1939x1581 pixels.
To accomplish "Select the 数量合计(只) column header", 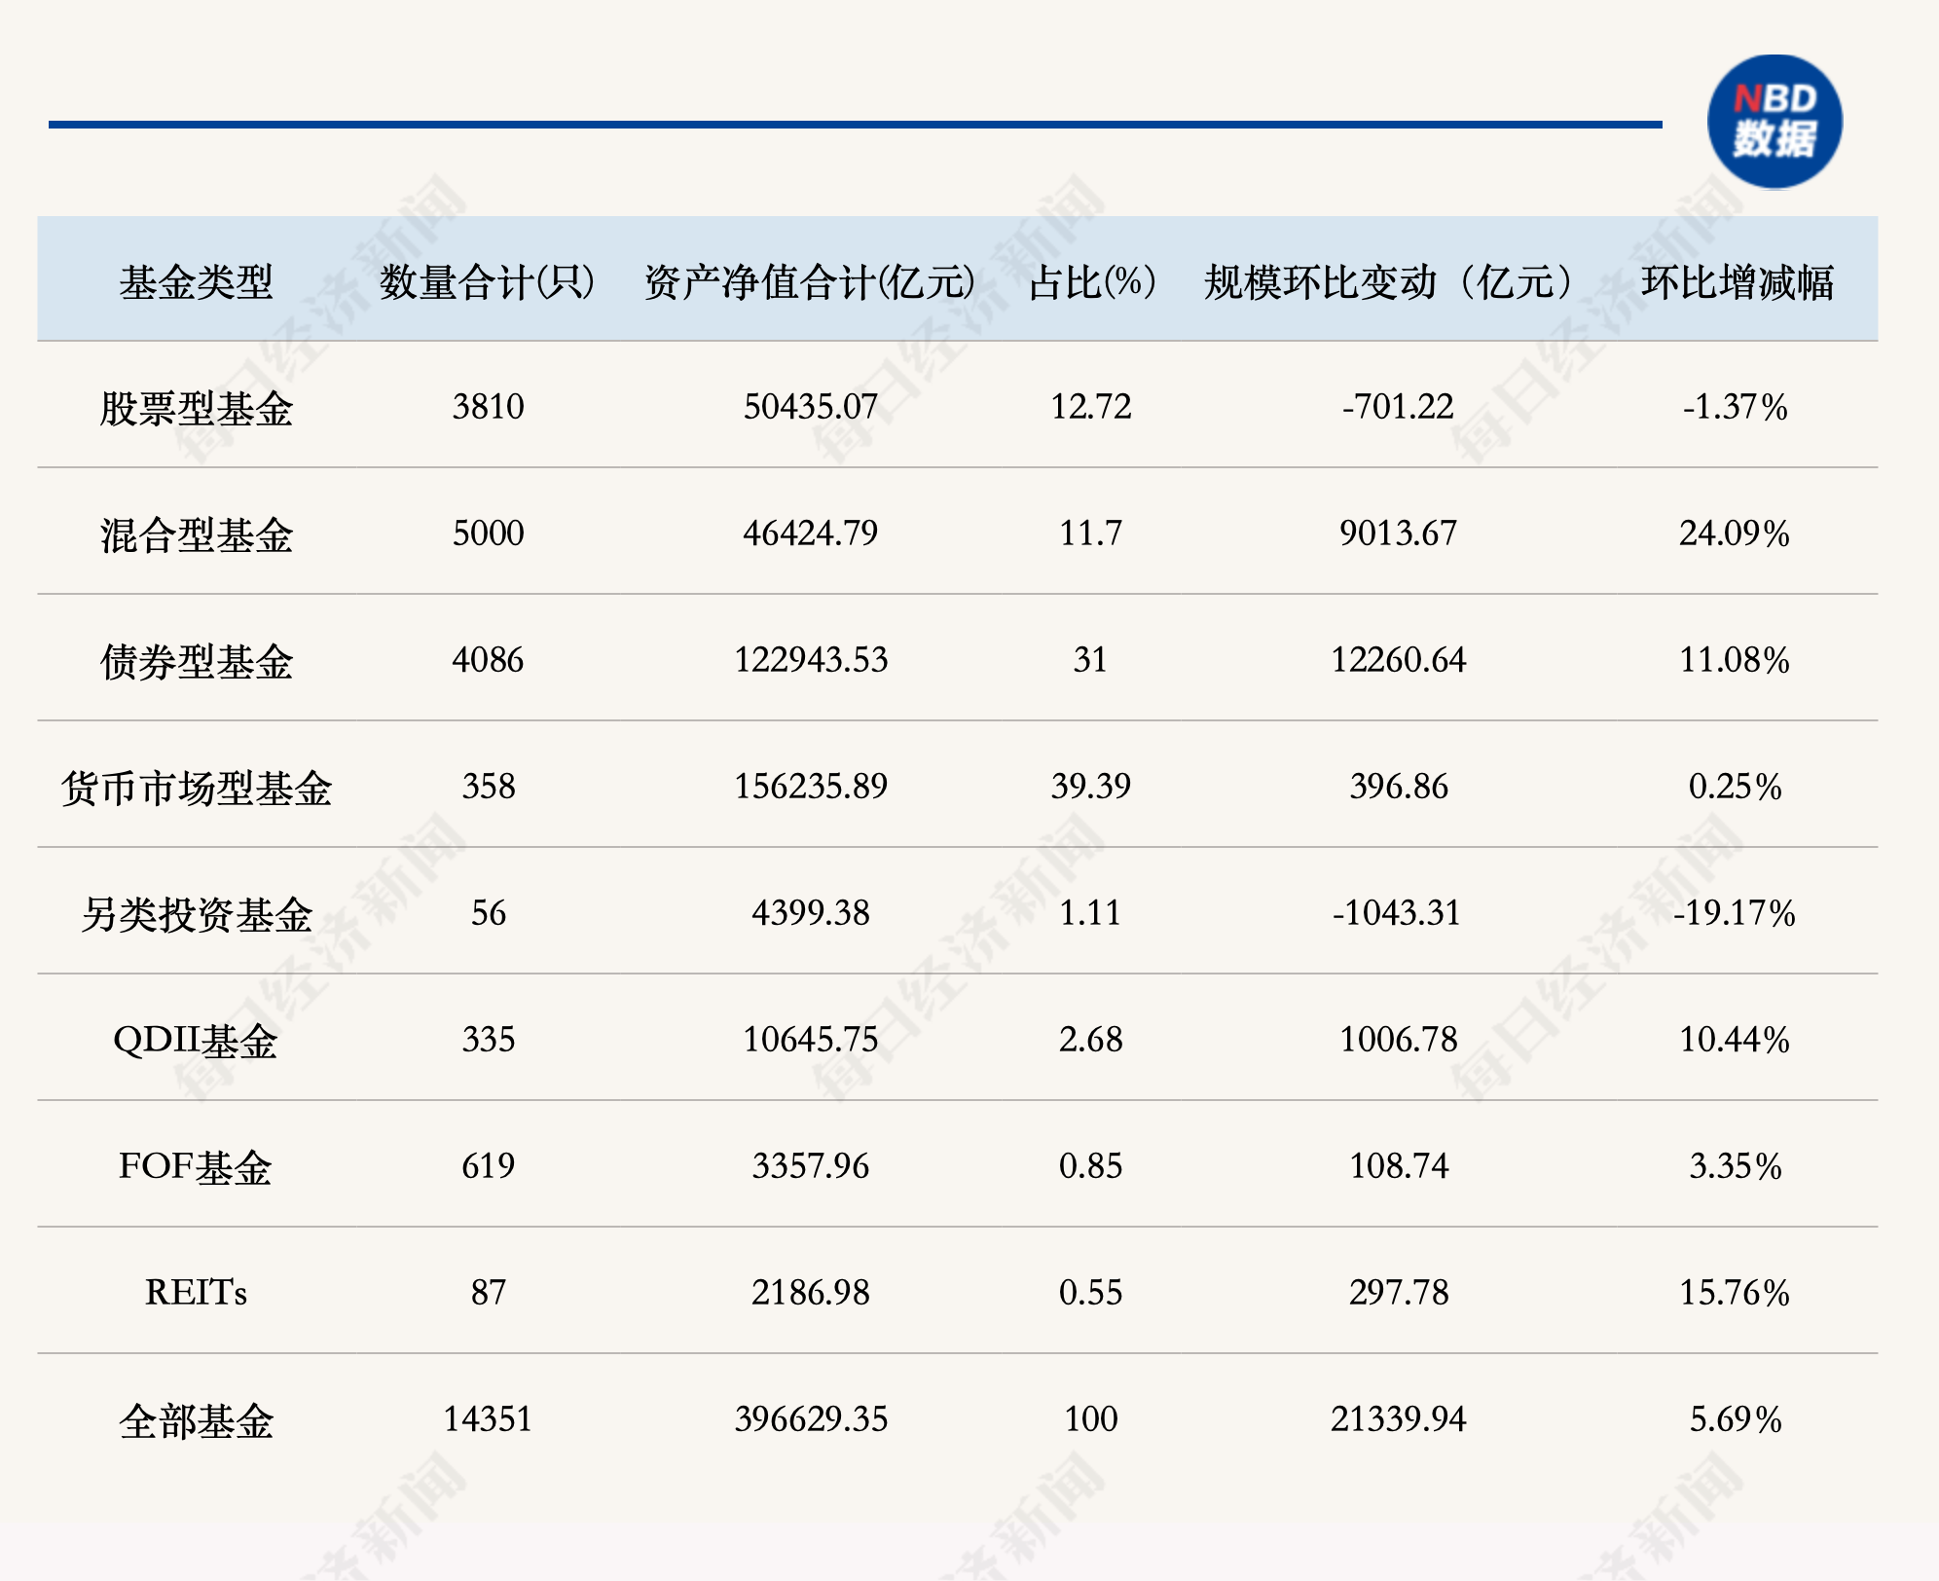I will tap(488, 282).
